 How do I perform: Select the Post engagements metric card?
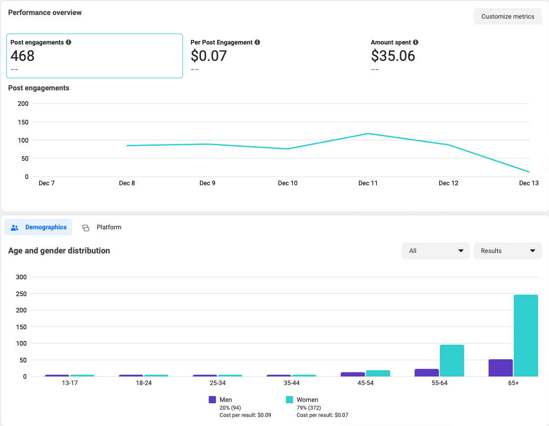[x=94, y=55]
